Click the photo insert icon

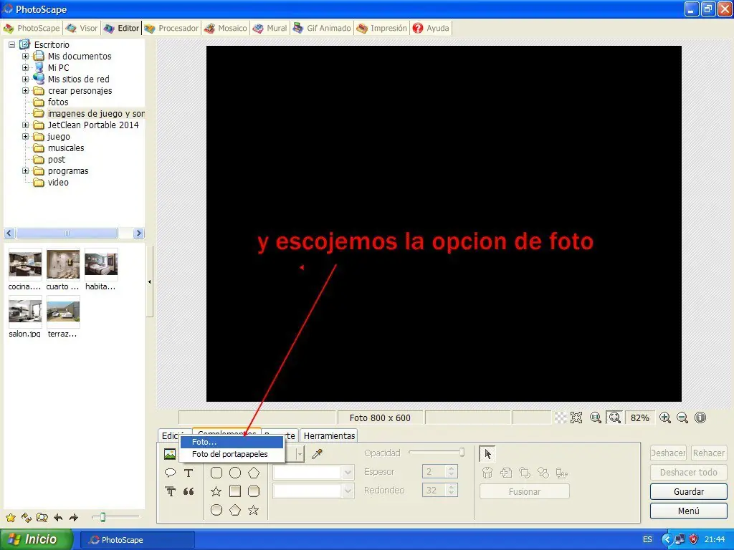click(169, 453)
